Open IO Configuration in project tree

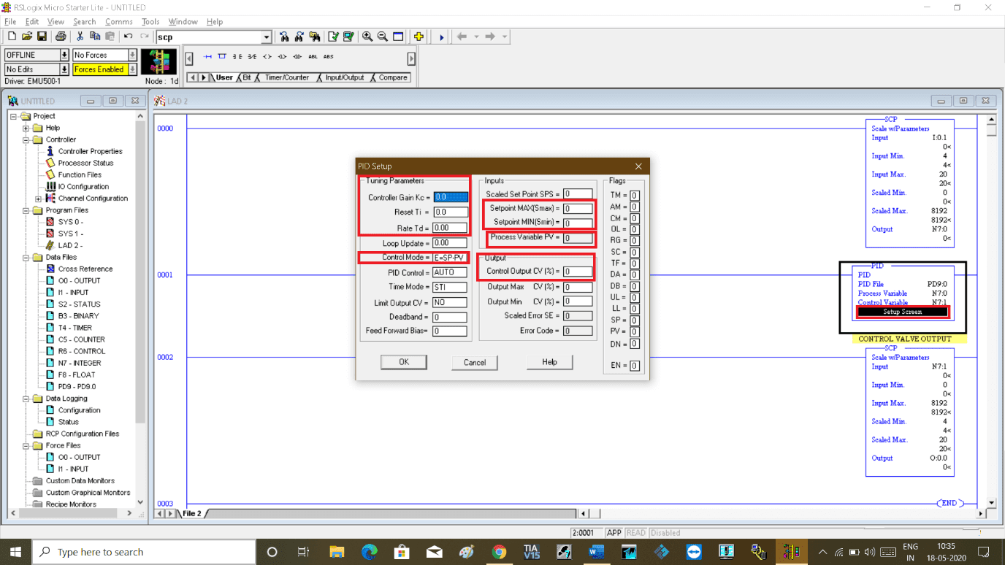pos(83,186)
